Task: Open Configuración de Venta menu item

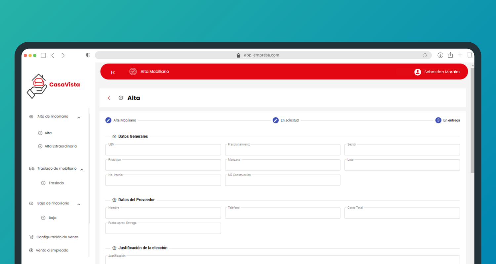Action: (x=57, y=237)
